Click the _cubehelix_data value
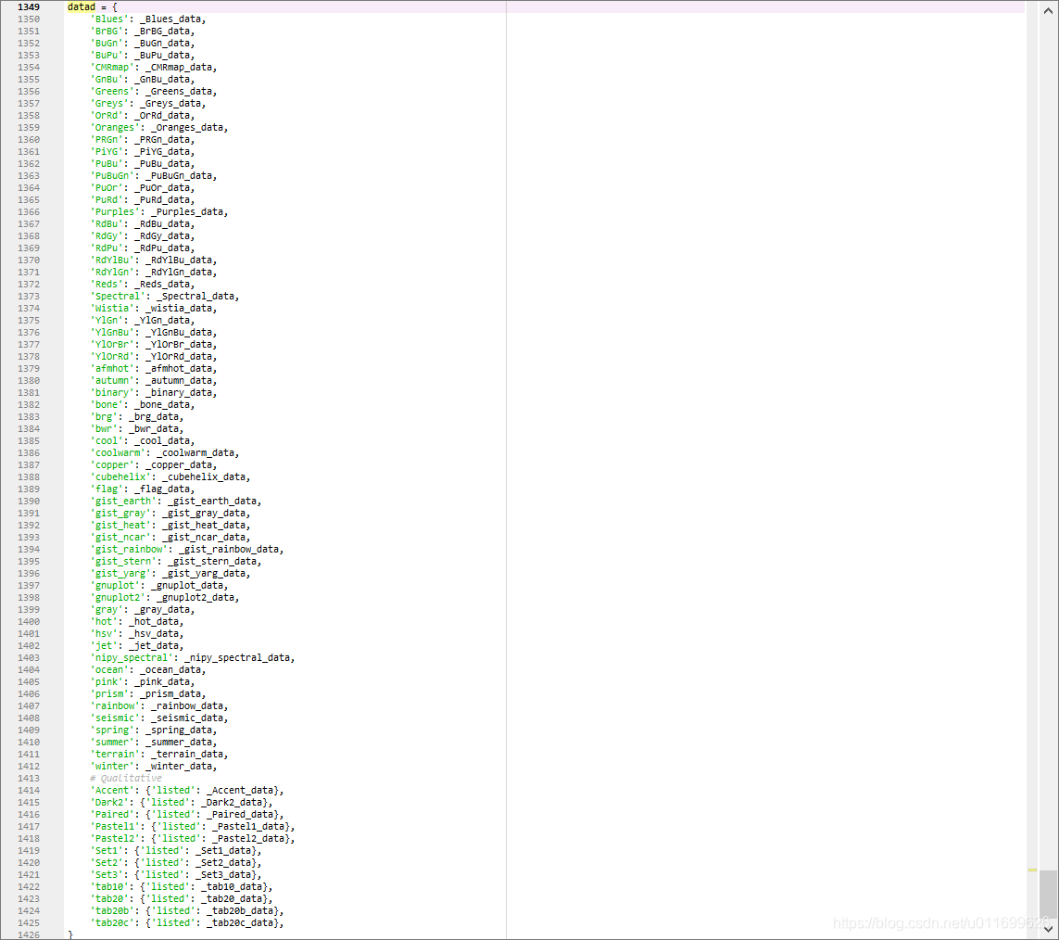Image resolution: width=1059 pixels, height=940 pixels. (x=205, y=476)
